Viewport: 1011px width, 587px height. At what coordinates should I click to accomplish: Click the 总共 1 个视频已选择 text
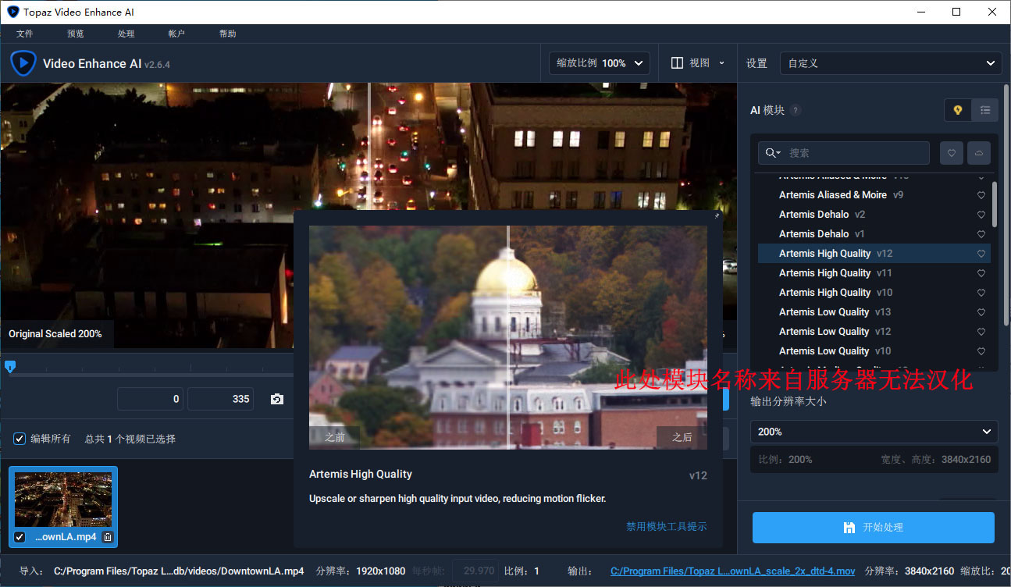130,439
